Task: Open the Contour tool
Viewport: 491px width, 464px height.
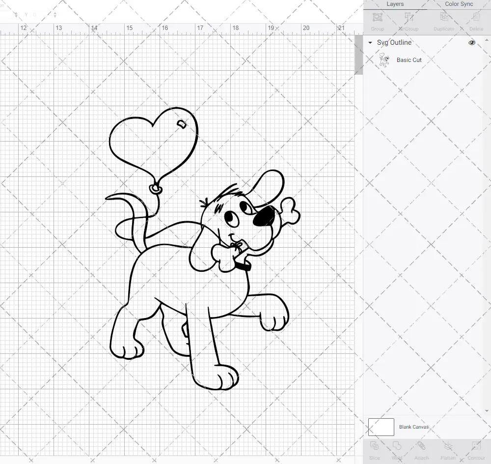Action: coord(476,448)
